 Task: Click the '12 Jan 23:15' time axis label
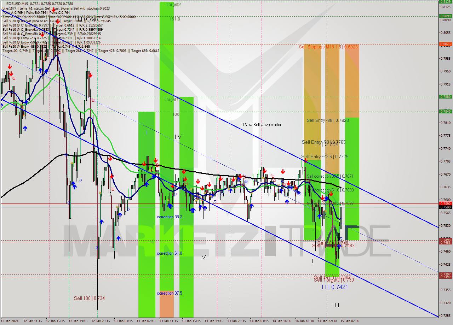pyautogui.click(x=101, y=321)
